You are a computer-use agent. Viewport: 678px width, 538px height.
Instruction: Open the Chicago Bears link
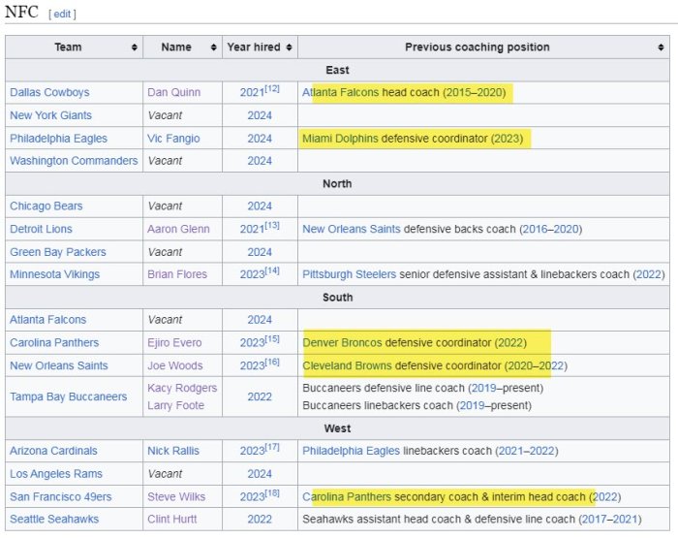click(x=46, y=206)
